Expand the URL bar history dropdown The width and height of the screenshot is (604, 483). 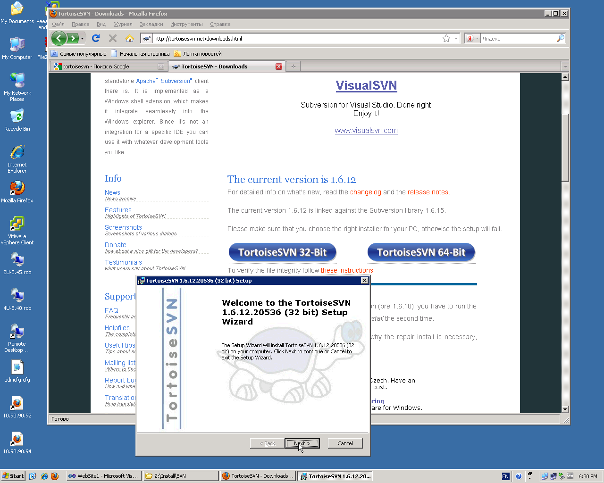pos(456,38)
